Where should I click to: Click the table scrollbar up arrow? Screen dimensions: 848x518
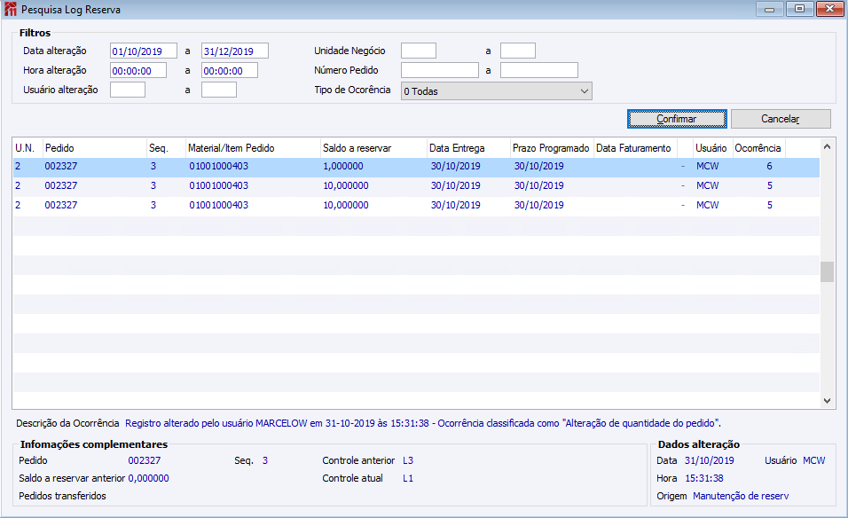point(827,146)
